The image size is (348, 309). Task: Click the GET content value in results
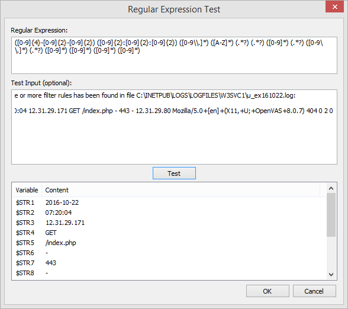pos(51,233)
